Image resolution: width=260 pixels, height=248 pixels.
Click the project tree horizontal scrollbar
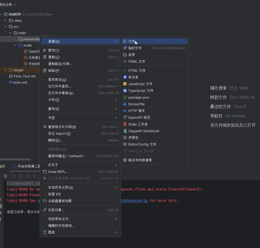(16, 159)
